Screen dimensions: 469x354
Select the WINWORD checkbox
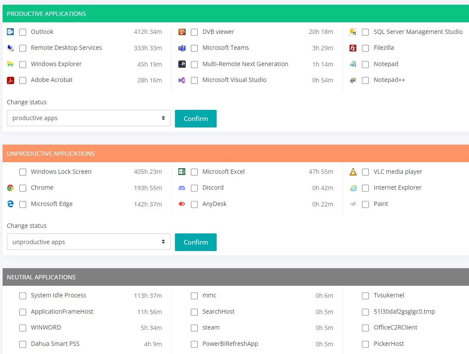[x=23, y=328]
